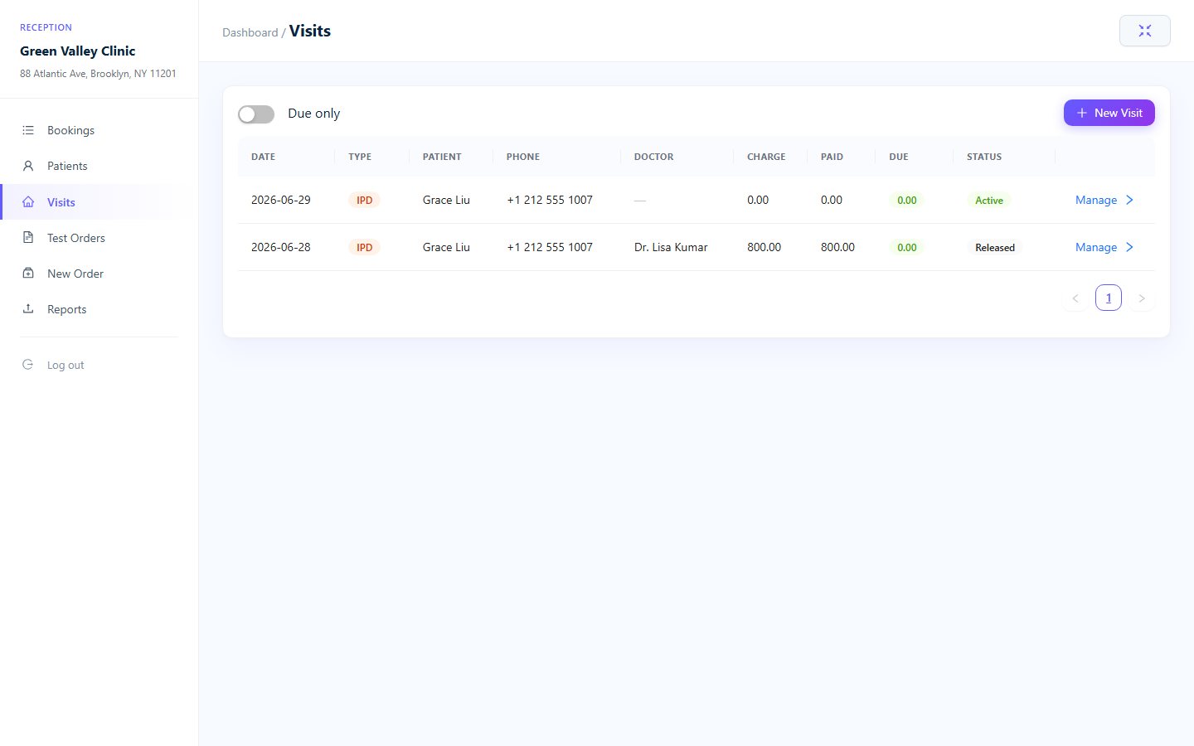Click phone number in 2026-06-28 row
The height and width of the screenshot is (746, 1194).
click(550, 247)
